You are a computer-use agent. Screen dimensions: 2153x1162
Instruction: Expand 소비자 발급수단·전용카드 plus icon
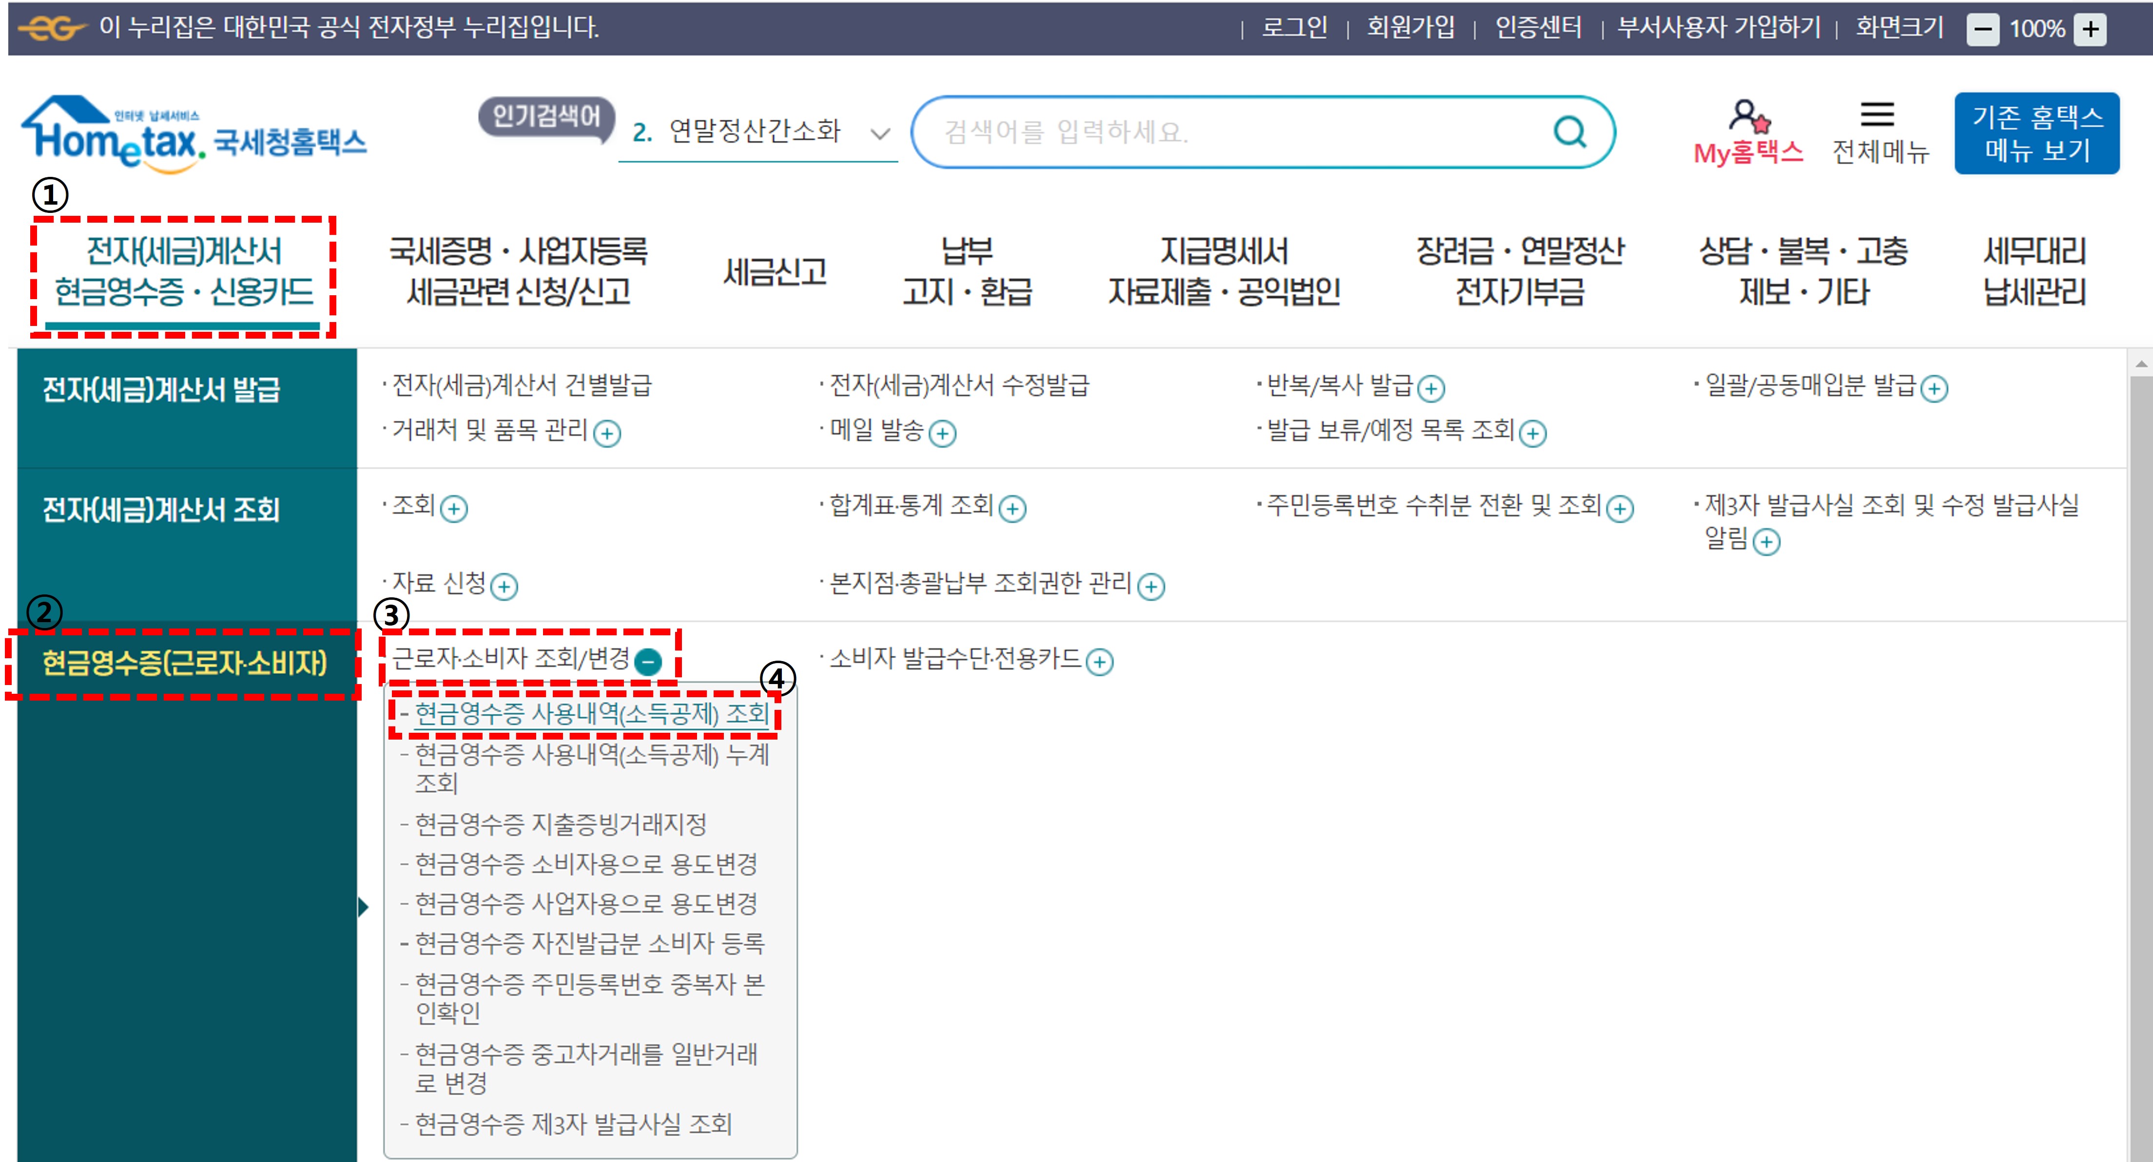[1099, 663]
